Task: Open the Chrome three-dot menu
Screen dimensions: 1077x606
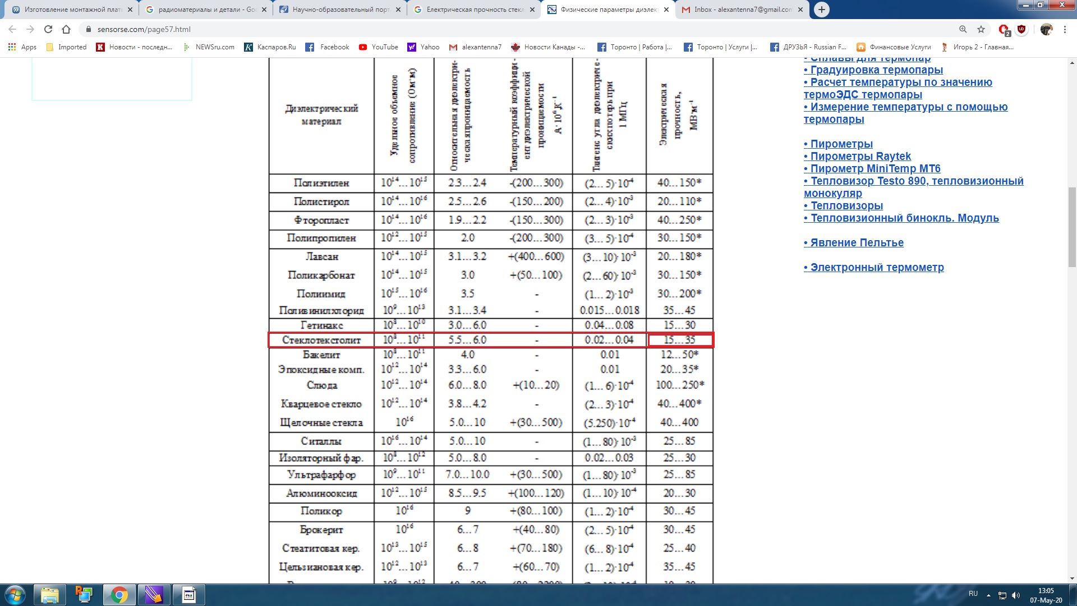Action: (x=1065, y=29)
